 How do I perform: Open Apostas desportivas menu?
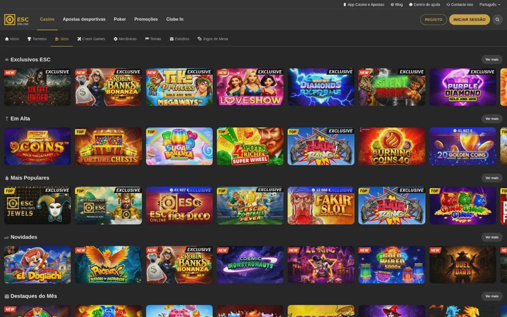point(84,19)
